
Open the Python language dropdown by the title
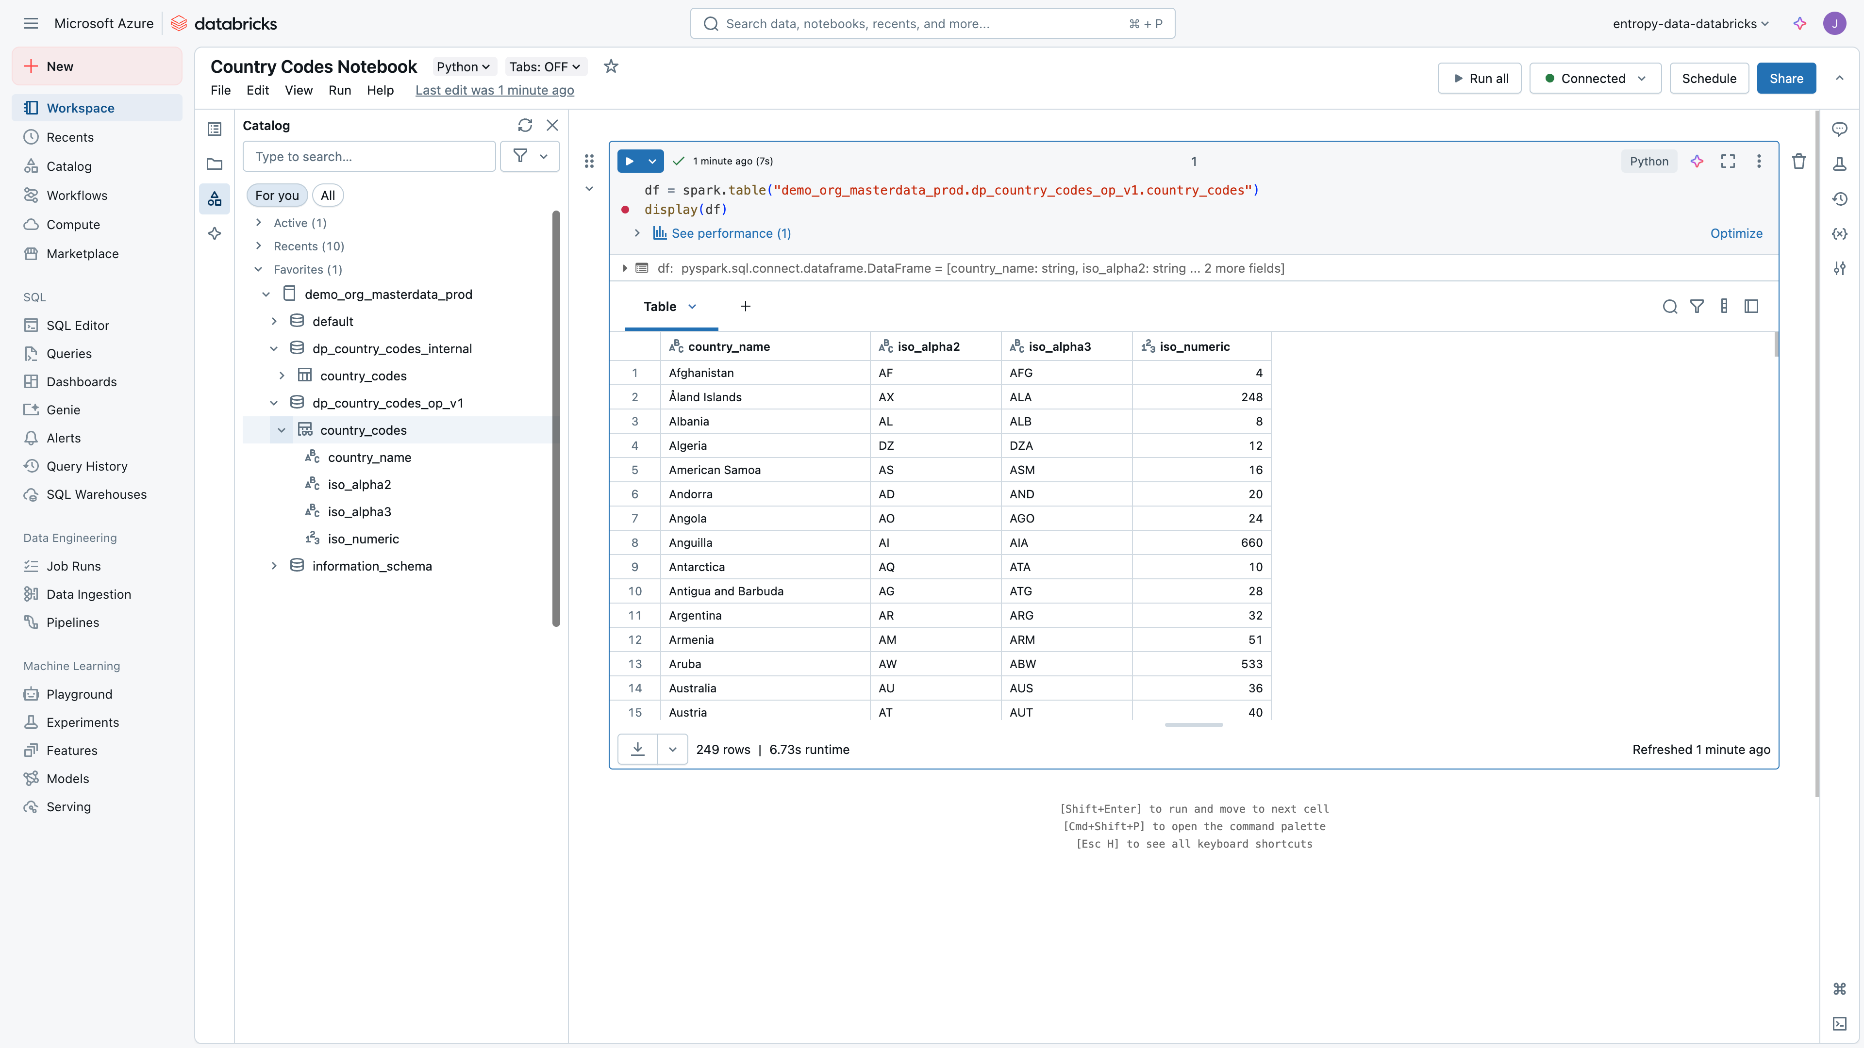[x=463, y=66]
